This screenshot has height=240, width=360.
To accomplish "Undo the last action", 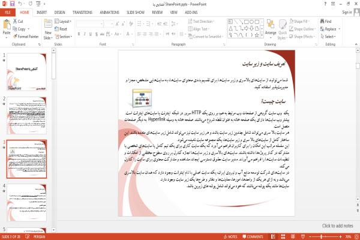I will pyautogui.click(x=20, y=4).
